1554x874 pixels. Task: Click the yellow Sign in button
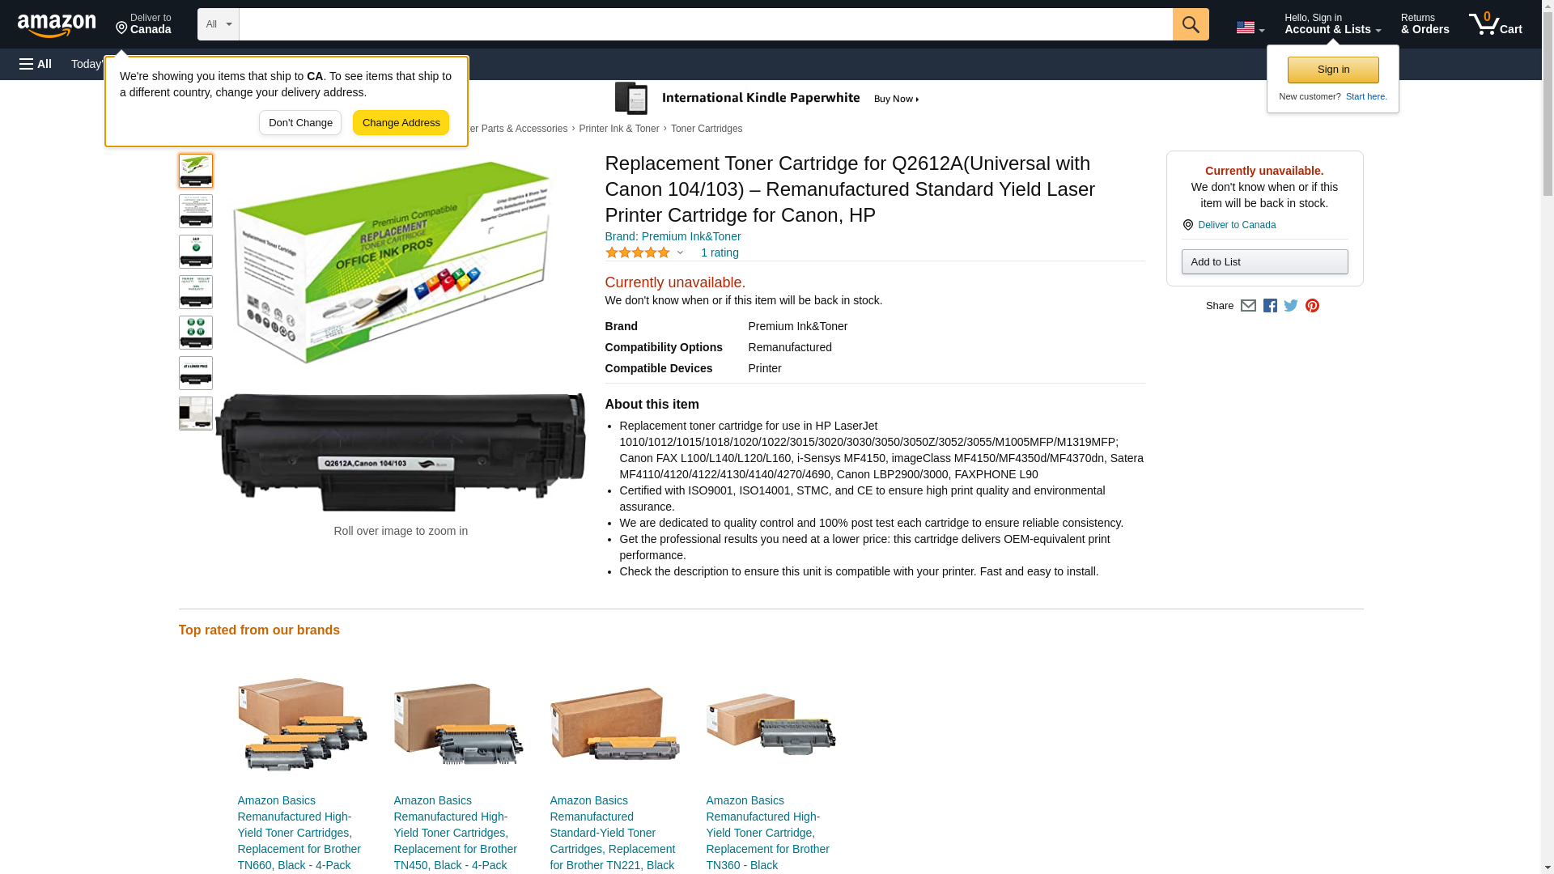click(1333, 70)
